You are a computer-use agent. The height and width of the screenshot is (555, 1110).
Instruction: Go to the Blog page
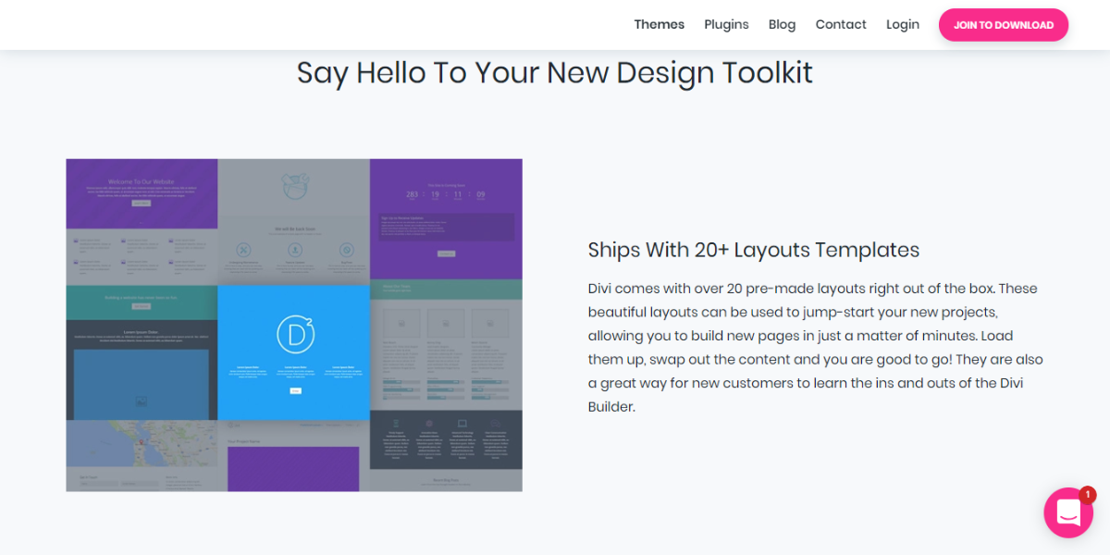point(782,25)
